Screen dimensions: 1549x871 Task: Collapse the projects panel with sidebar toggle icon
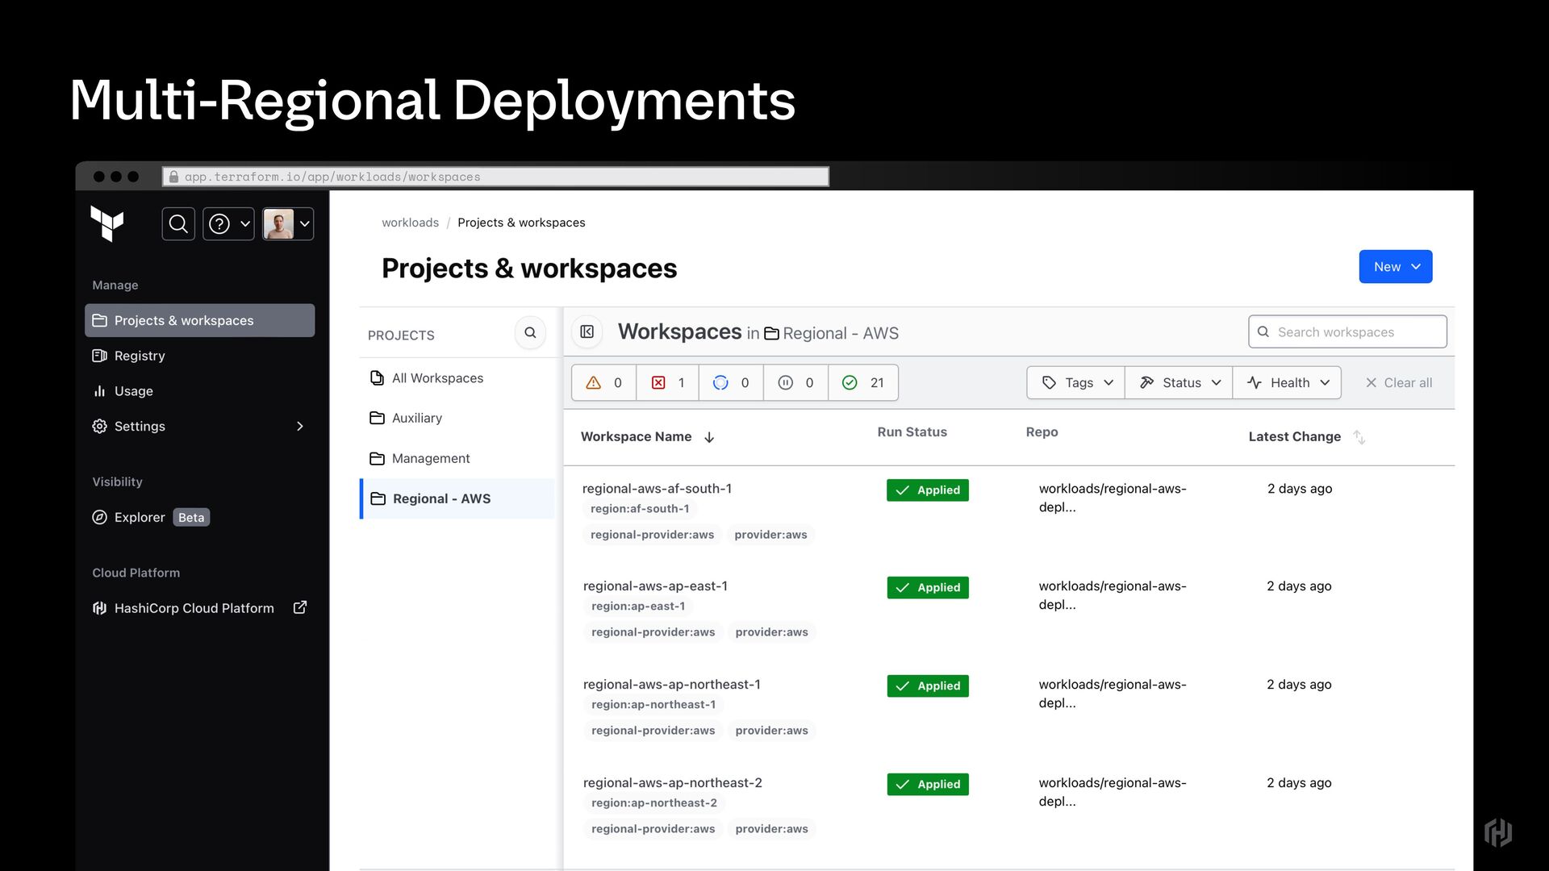pyautogui.click(x=587, y=331)
